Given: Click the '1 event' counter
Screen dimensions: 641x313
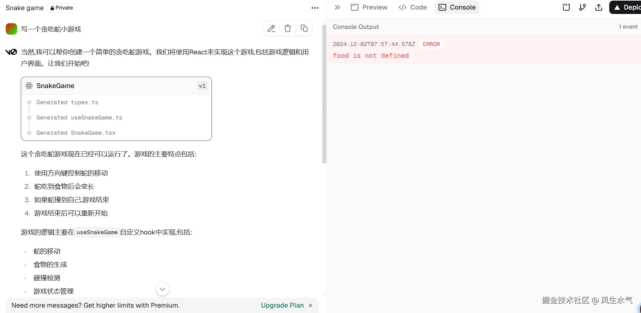Looking at the screenshot, I should pos(628,27).
